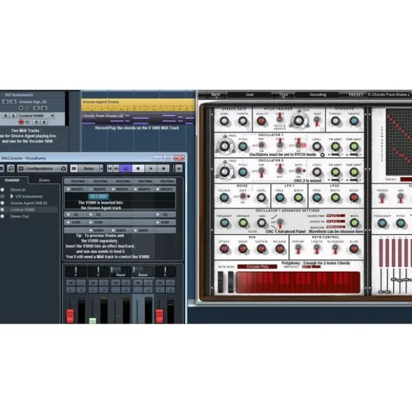Click the Noise Colour teal knob

(224, 198)
